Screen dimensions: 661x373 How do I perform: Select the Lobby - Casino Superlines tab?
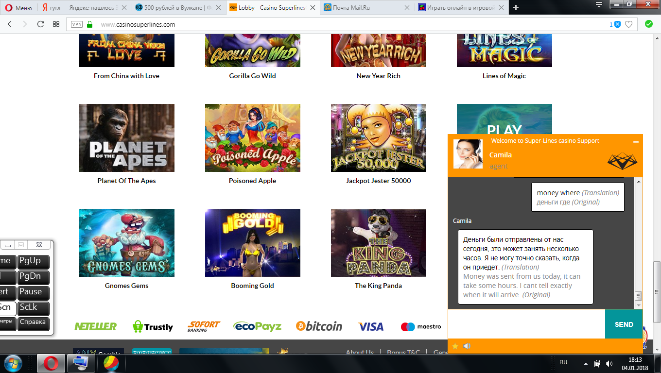click(x=273, y=8)
